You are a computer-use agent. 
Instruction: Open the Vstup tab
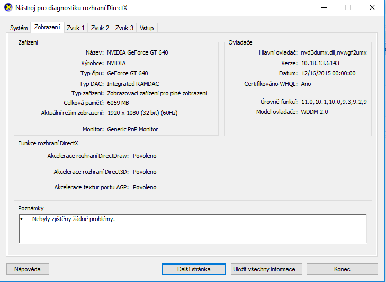(x=147, y=28)
